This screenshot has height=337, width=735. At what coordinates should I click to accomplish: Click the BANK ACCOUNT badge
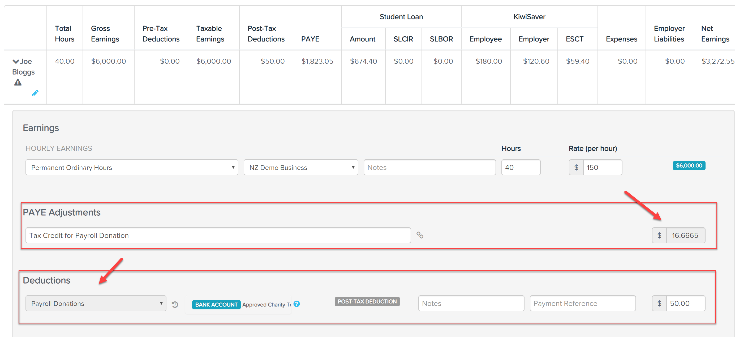[x=216, y=305]
